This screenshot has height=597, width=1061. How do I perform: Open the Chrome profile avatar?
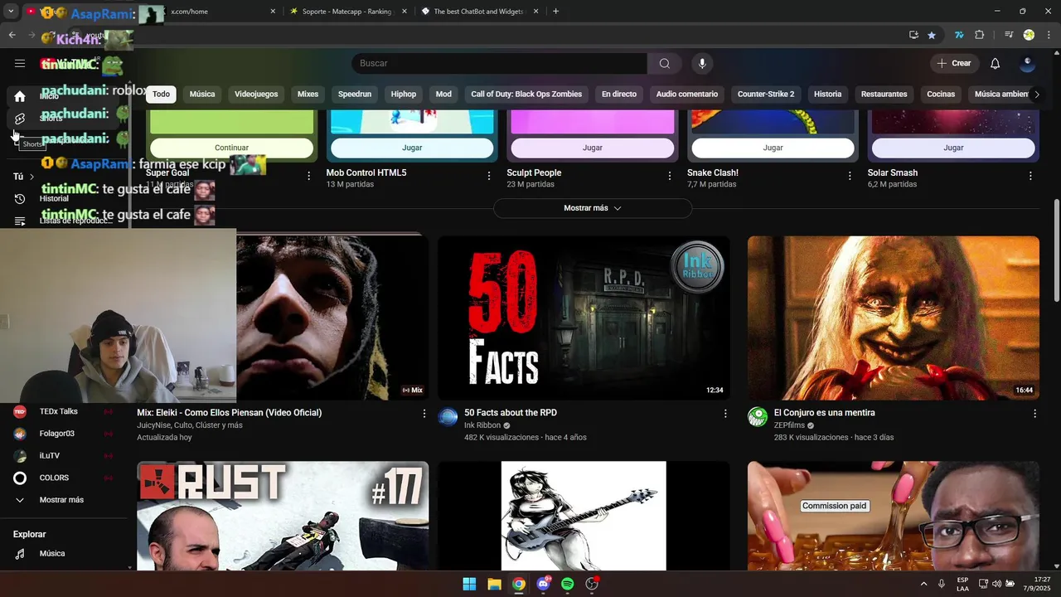pyautogui.click(x=1029, y=35)
